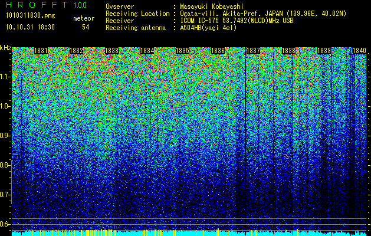Click the Ovserver field label

[120, 6]
